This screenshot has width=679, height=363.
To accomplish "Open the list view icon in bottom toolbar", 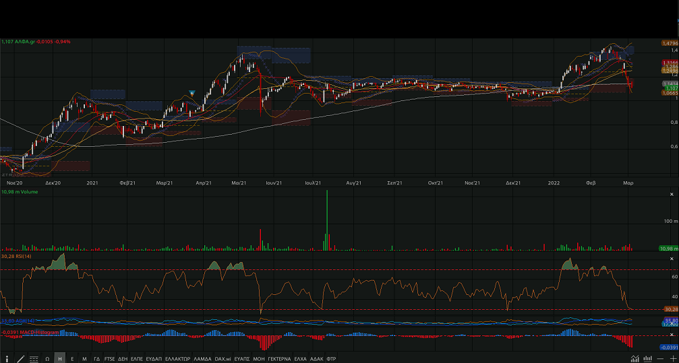I will pyautogui.click(x=34, y=359).
